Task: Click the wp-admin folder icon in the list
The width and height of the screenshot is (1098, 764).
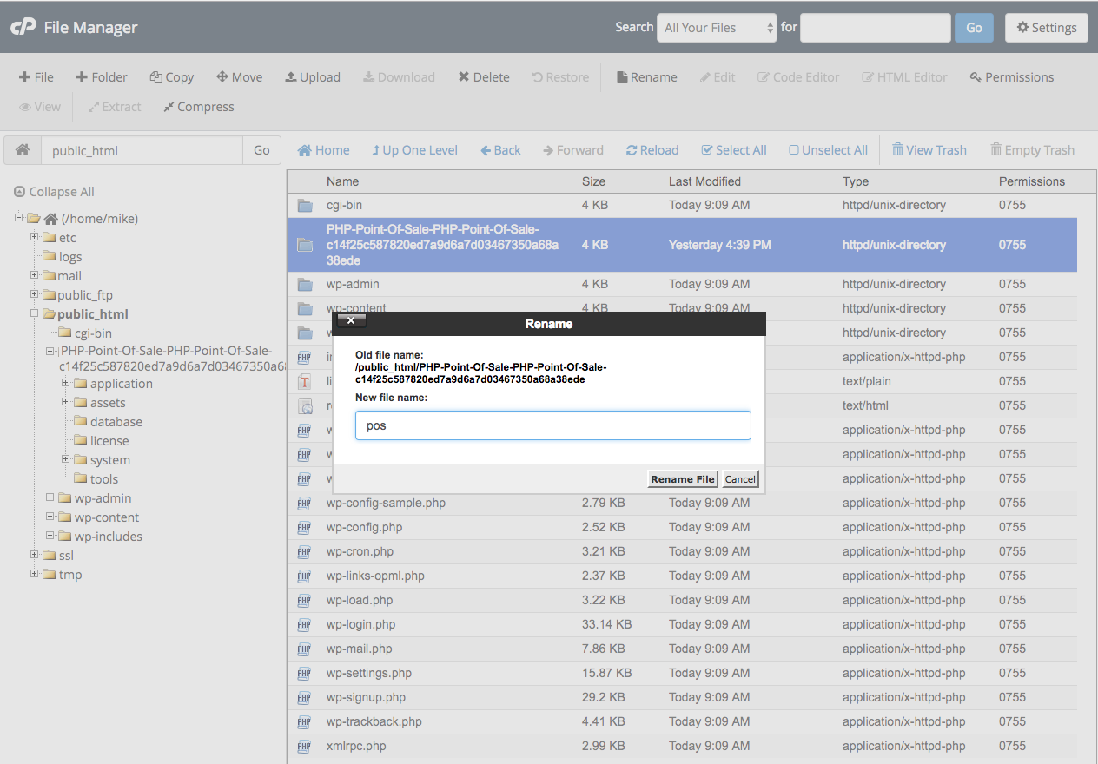Action: (x=305, y=284)
